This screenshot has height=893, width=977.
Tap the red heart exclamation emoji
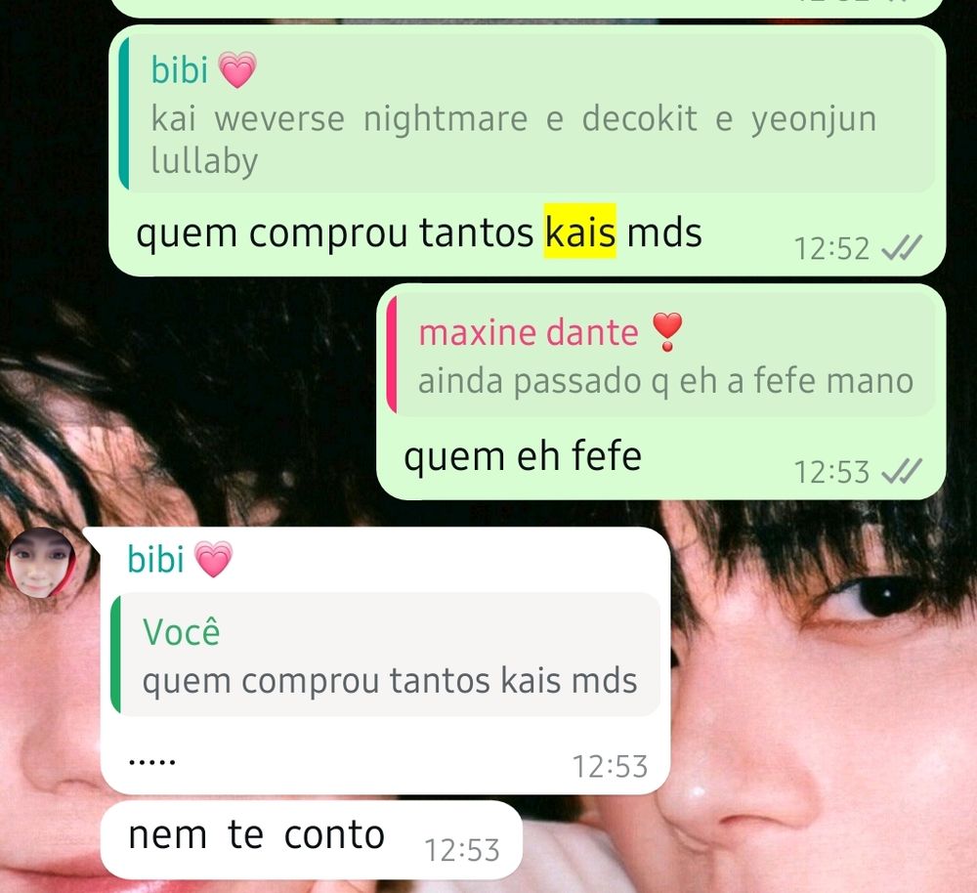click(x=667, y=332)
